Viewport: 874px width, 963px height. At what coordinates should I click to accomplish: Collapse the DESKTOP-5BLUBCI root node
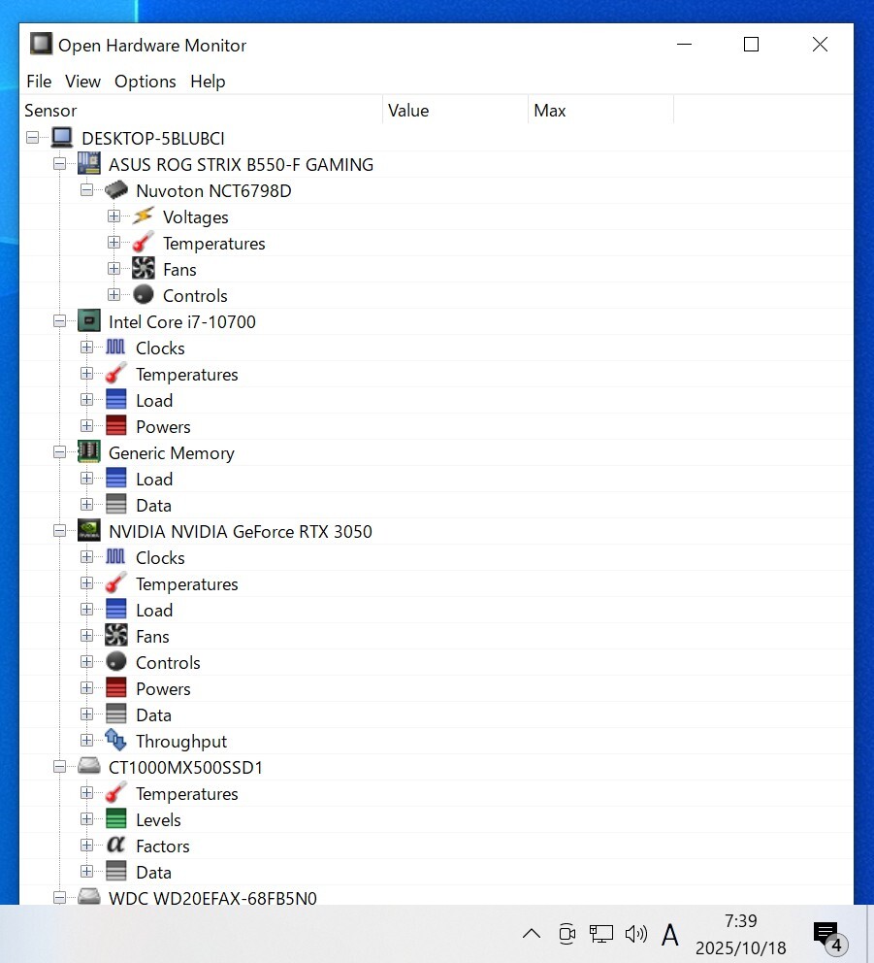pos(33,138)
